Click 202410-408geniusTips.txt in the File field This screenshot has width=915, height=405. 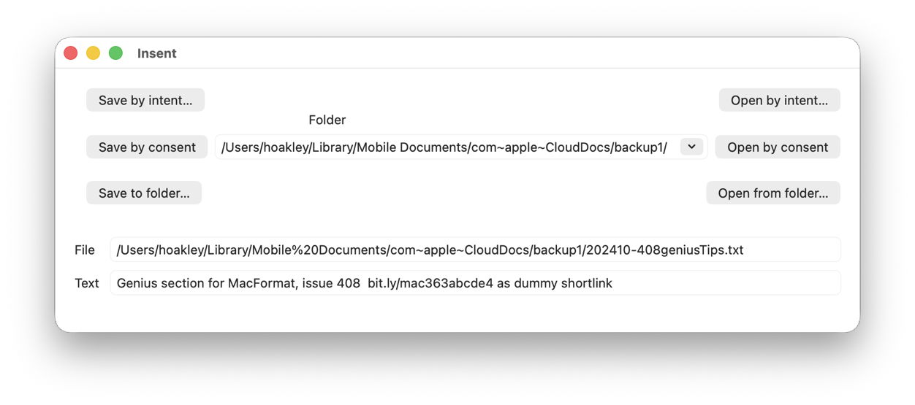click(667, 250)
